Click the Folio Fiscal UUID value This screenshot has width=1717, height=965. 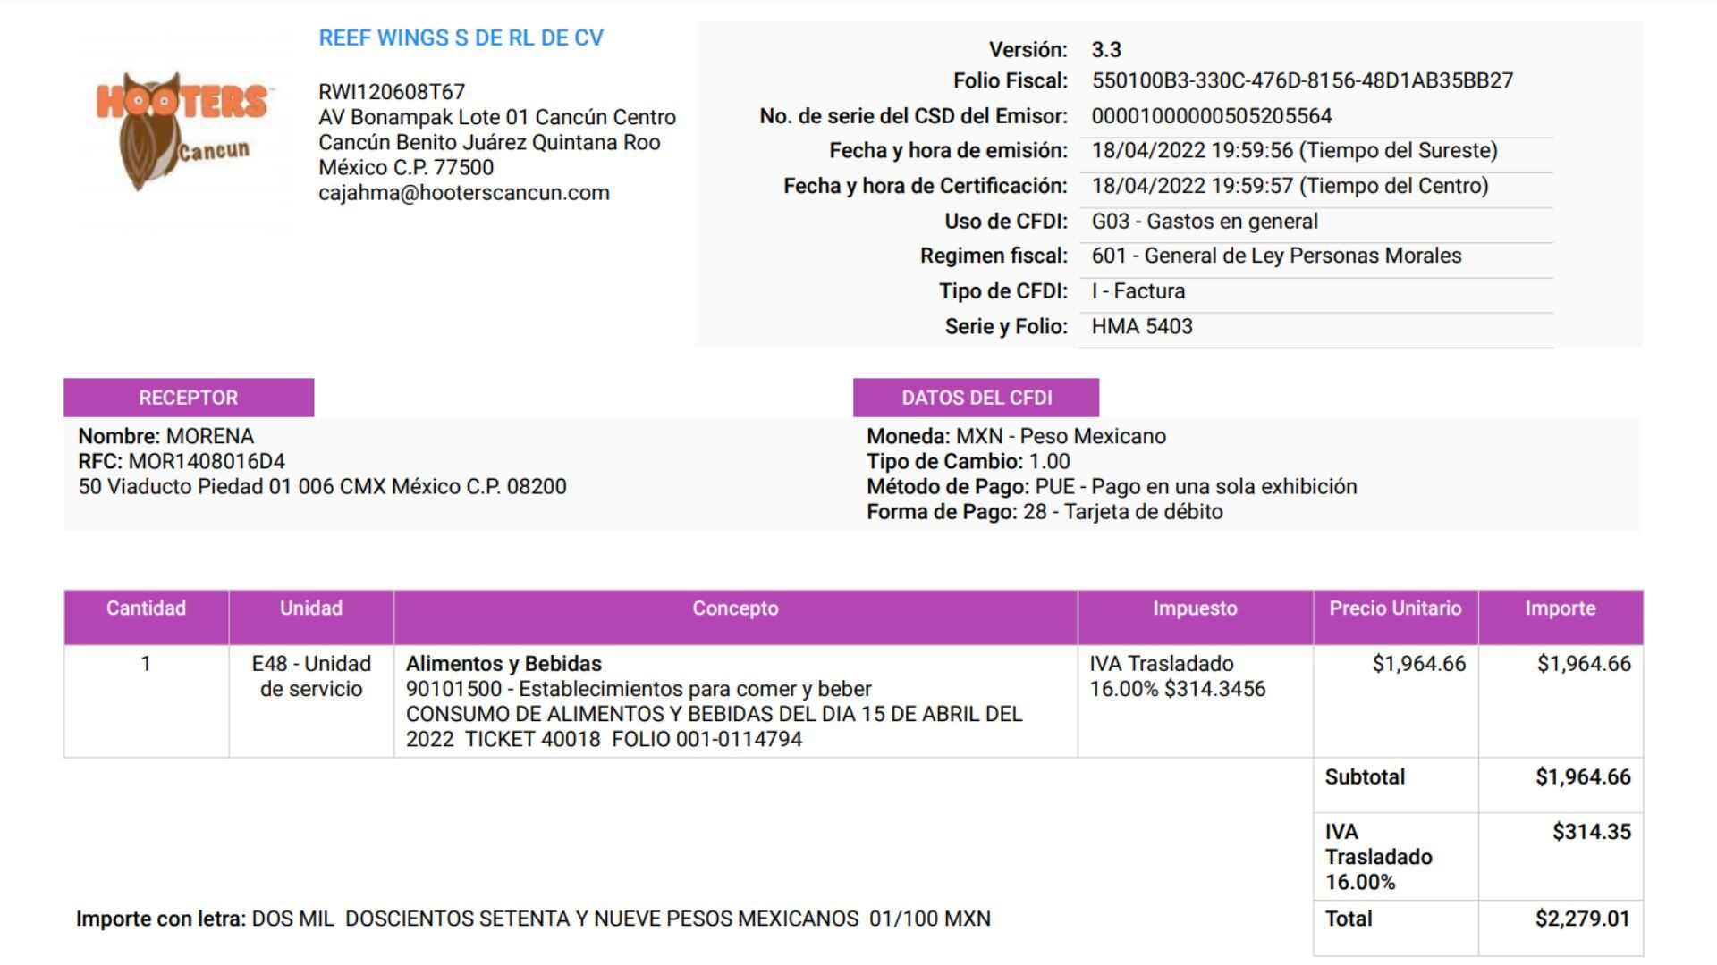pyautogui.click(x=1301, y=81)
